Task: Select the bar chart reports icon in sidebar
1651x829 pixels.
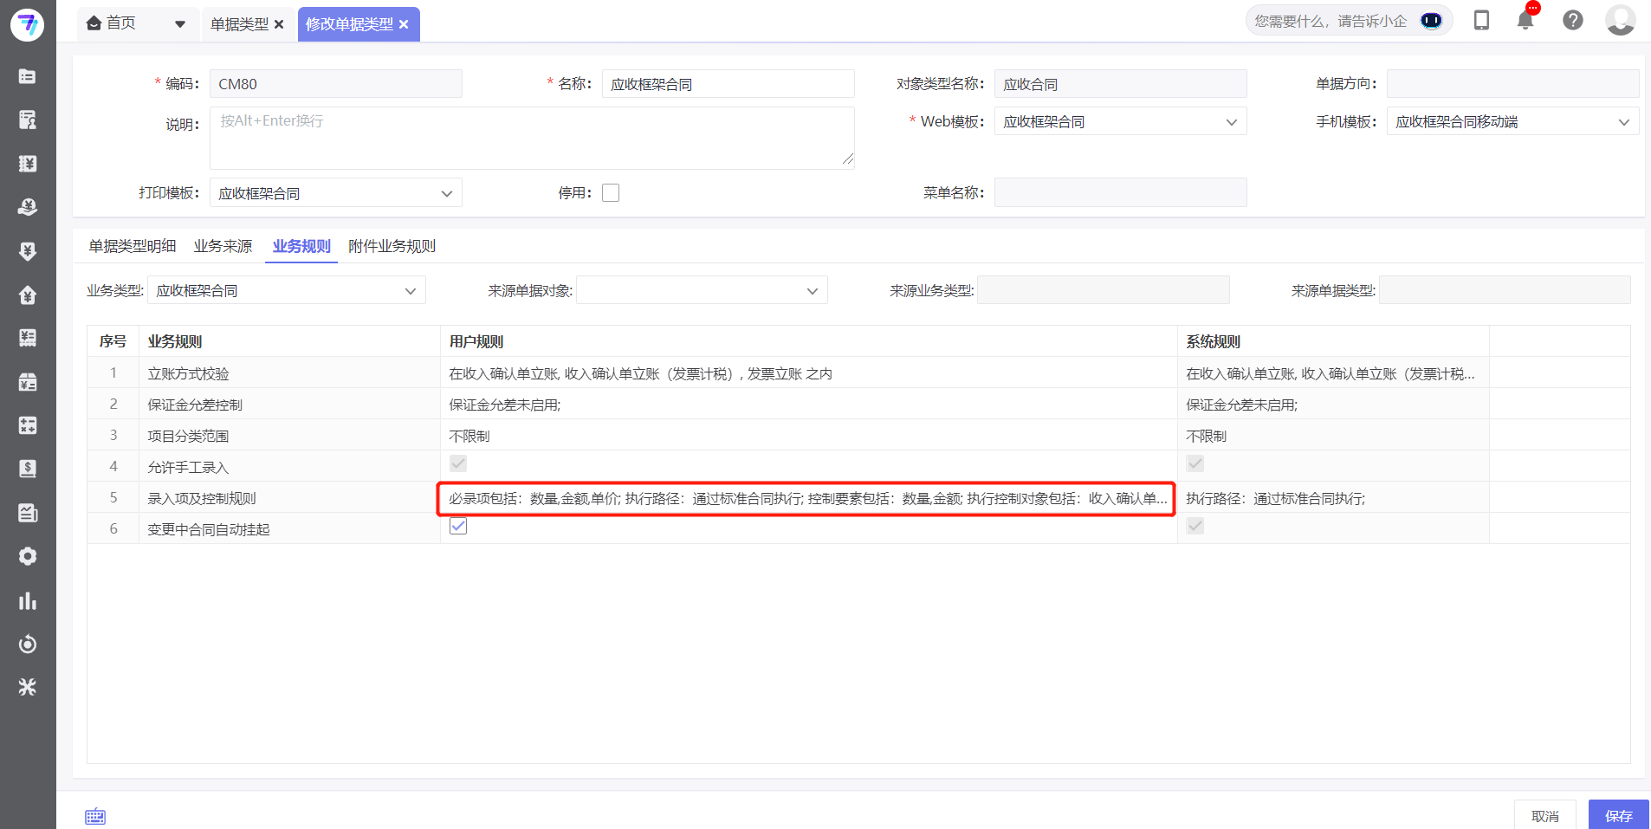Action: pyautogui.click(x=27, y=600)
